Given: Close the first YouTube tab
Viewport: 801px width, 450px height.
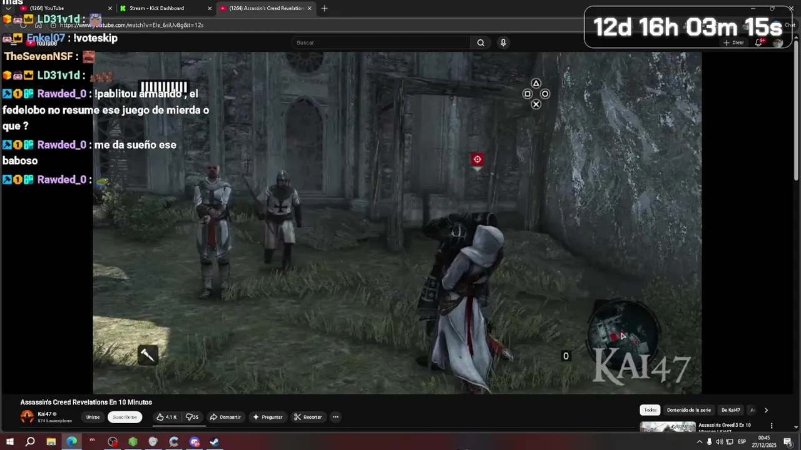Looking at the screenshot, I should tap(110, 8).
